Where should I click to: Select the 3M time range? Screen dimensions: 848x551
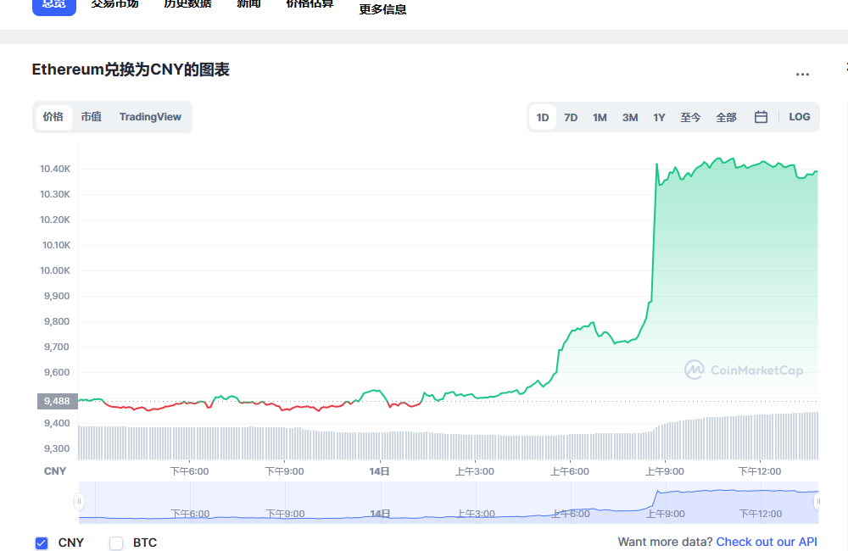629,117
